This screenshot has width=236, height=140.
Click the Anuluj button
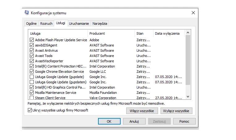tap(134, 121)
